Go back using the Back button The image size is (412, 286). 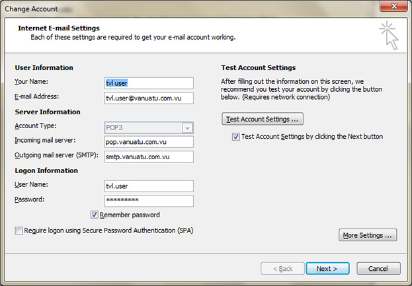pyautogui.click(x=282, y=269)
